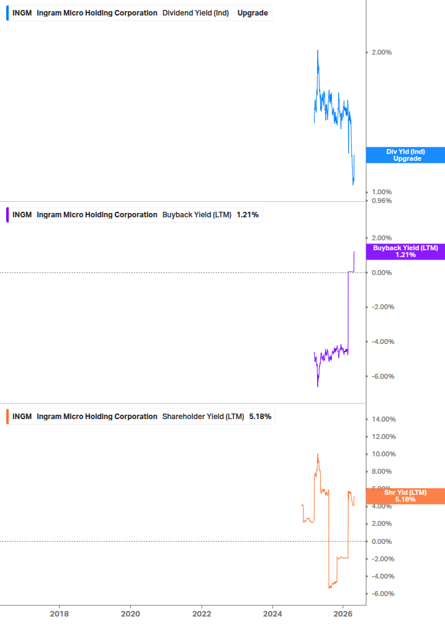This screenshot has width=445, height=624.
Task: Click the -4.00% axis label in buyback chart
Action: pyautogui.click(x=383, y=342)
